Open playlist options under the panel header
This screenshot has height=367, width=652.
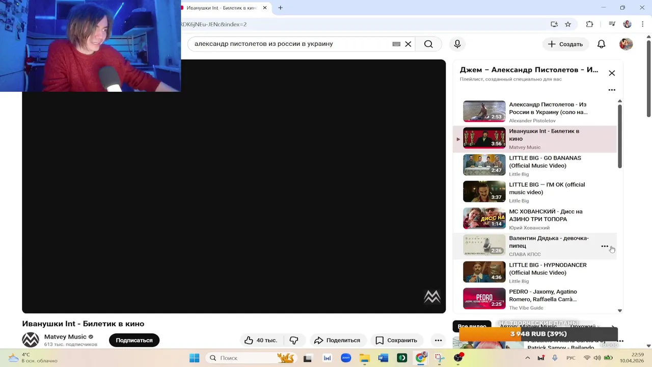point(612,90)
